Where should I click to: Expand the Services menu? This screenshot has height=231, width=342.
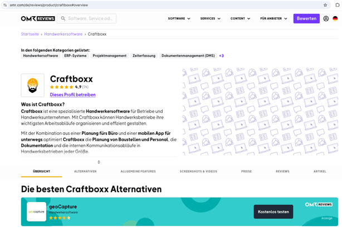click(x=210, y=18)
